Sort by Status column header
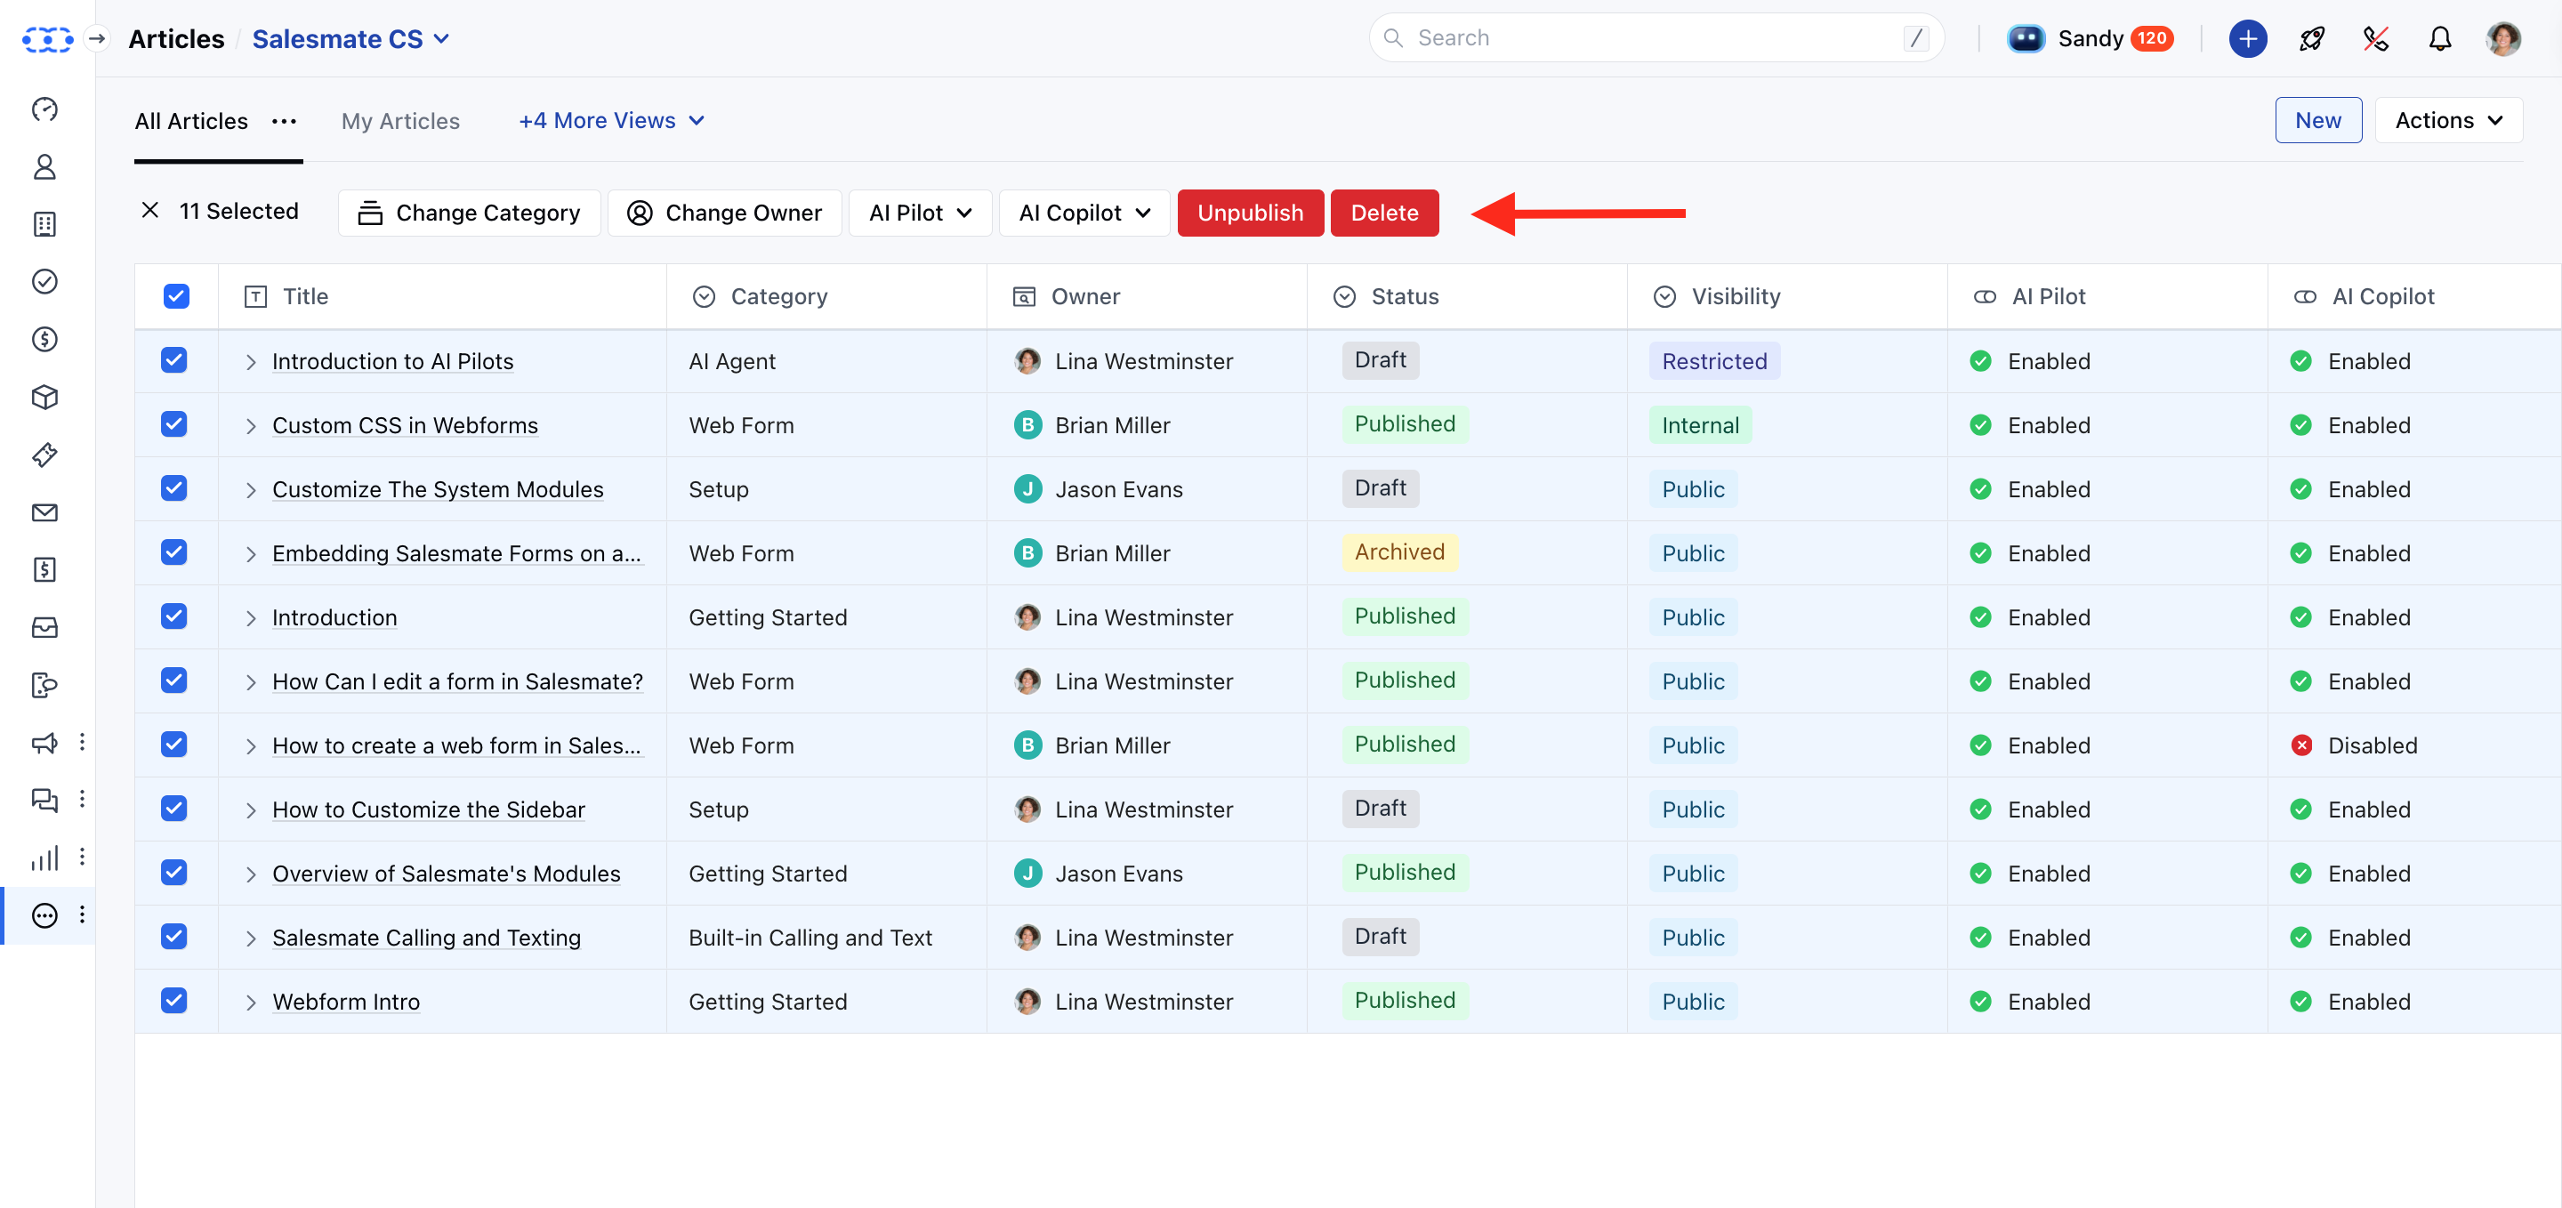2562x1208 pixels. pos(1405,296)
